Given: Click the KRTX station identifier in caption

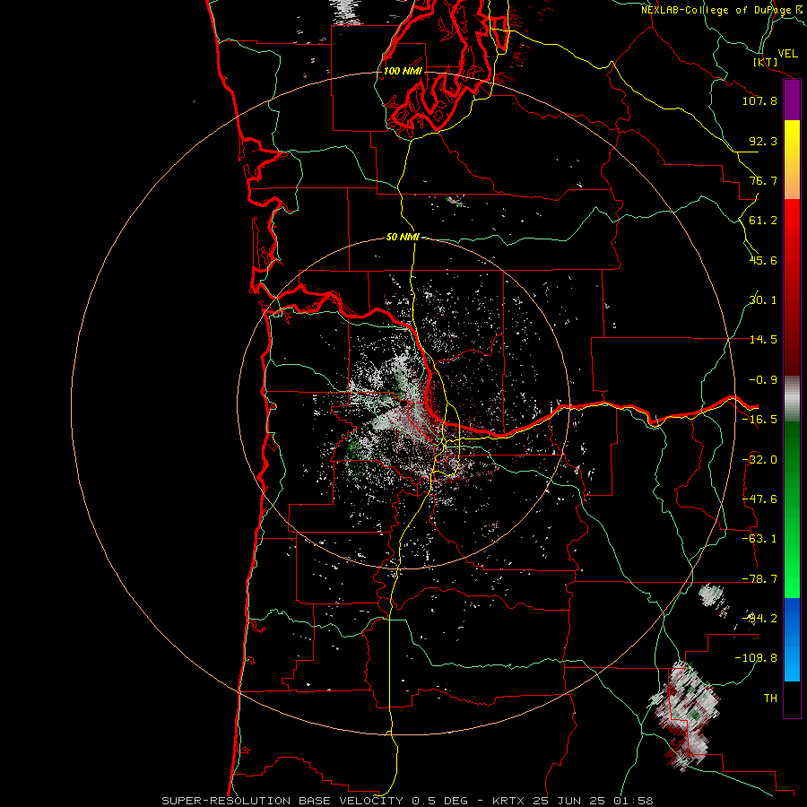Looking at the screenshot, I should click(508, 801).
